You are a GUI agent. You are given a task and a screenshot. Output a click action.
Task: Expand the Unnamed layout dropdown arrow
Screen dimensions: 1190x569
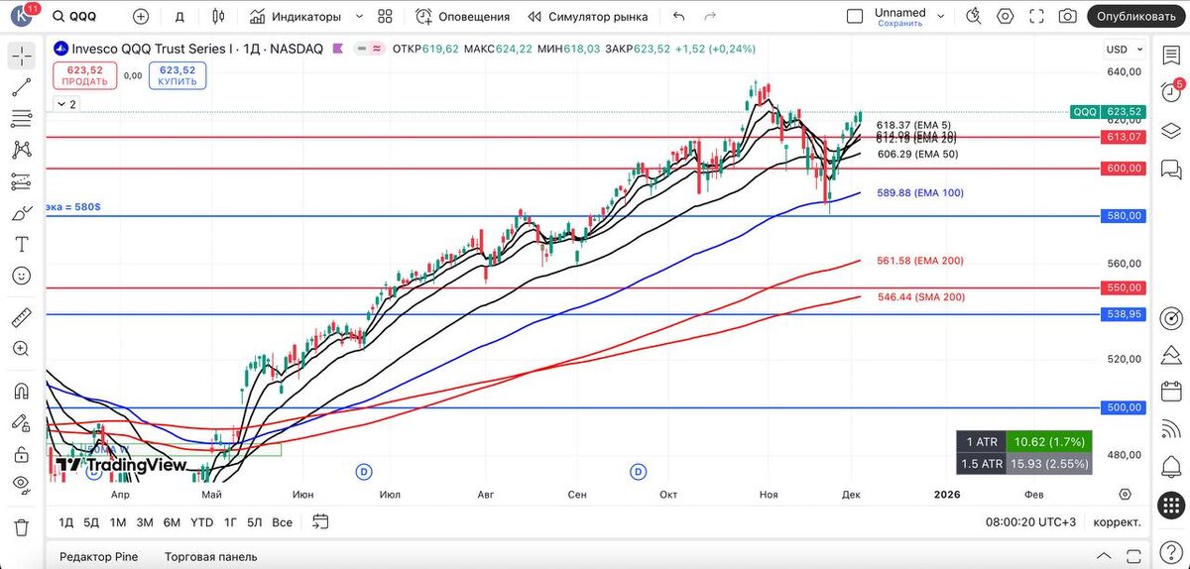pyautogui.click(x=942, y=17)
